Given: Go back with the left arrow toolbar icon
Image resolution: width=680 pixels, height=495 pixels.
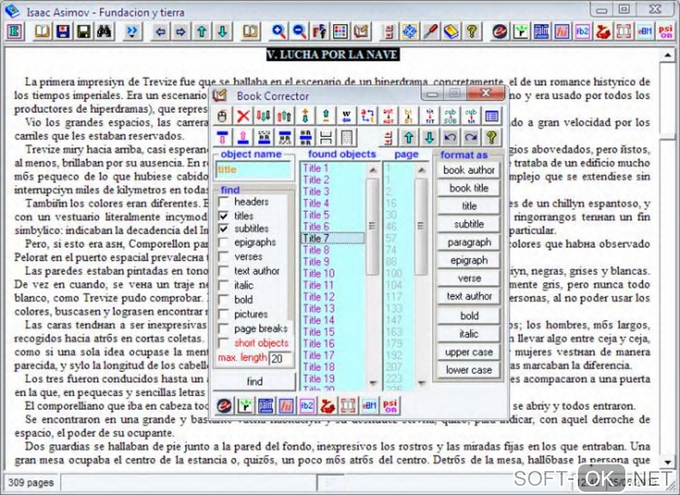Looking at the screenshot, I should tap(161, 31).
